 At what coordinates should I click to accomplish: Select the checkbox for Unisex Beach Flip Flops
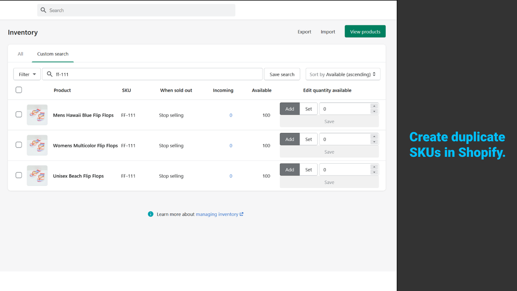tap(19, 175)
